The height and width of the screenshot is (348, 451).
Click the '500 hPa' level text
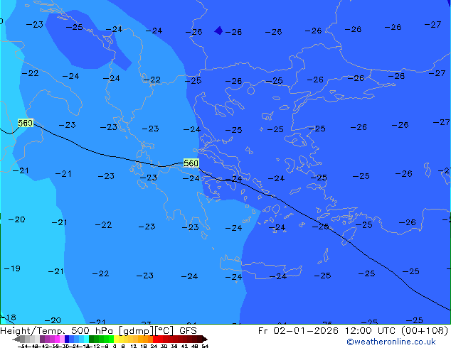(x=92, y=331)
